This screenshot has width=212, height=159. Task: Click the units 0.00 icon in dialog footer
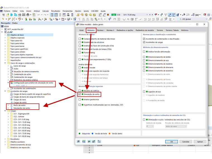tap(84, 141)
